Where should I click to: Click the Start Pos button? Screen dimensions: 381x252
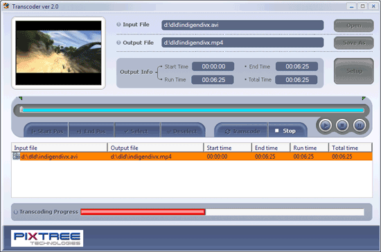(x=46, y=131)
